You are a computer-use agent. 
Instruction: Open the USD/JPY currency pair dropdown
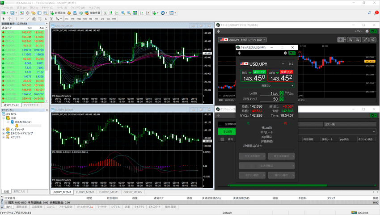[283, 64]
